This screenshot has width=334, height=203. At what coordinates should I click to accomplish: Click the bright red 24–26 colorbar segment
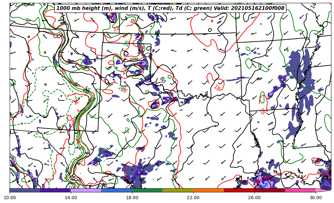click(x=239, y=190)
